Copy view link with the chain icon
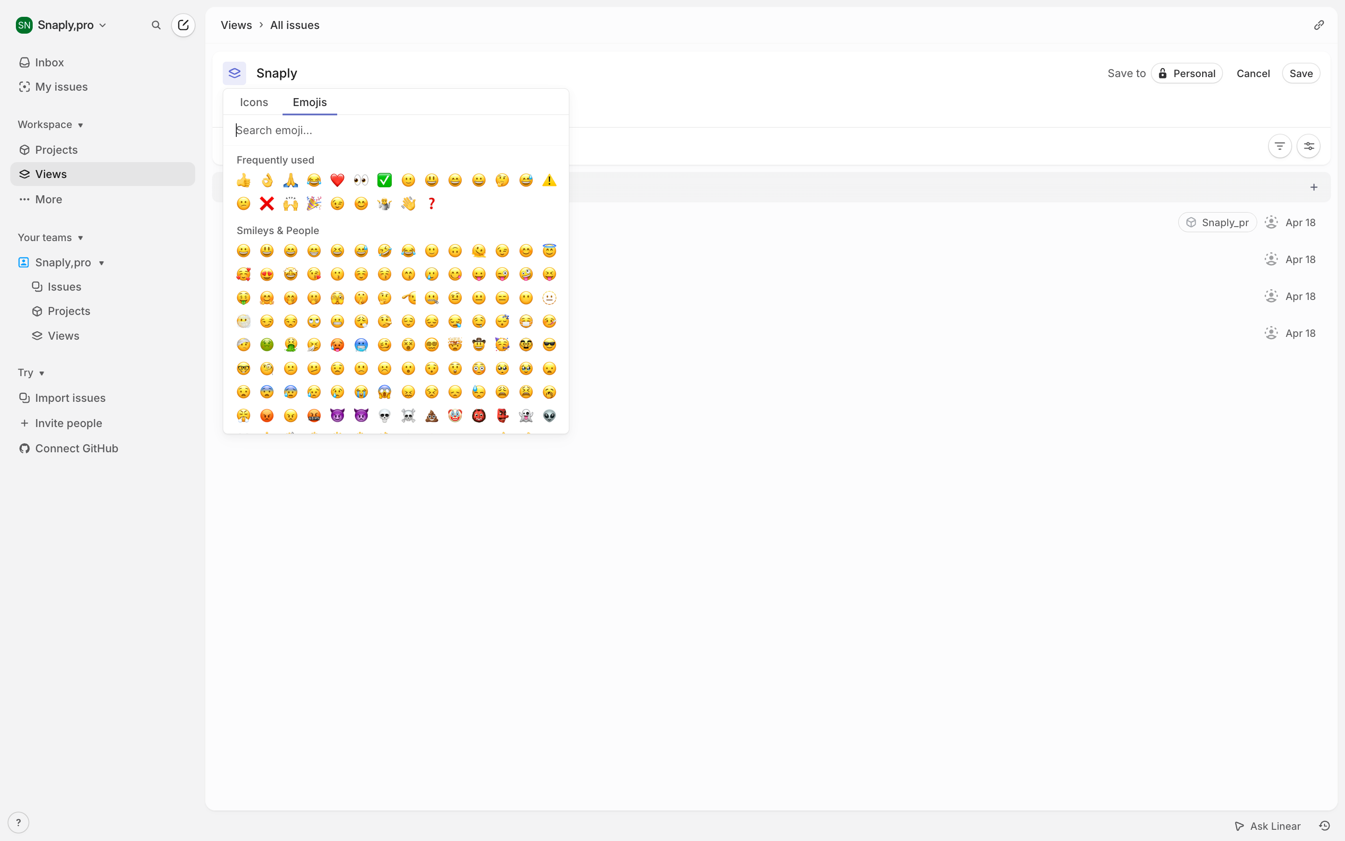The image size is (1345, 841). click(1318, 25)
